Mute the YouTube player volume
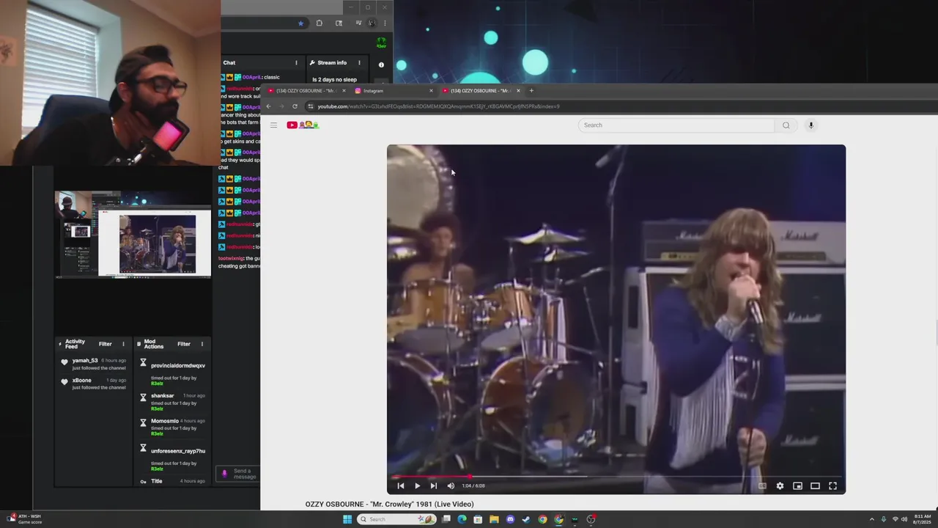938x528 pixels. click(x=451, y=485)
